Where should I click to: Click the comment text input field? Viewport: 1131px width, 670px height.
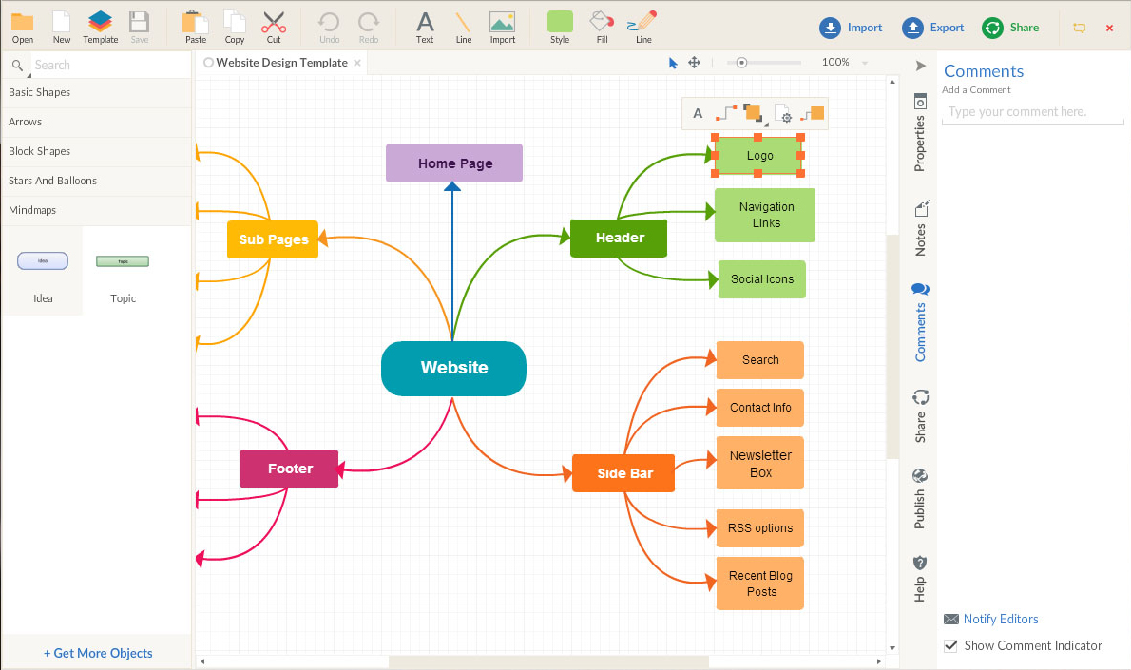[x=1032, y=112]
